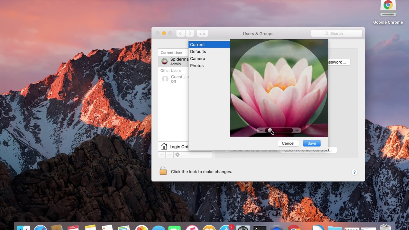This screenshot has width=409, height=230.
Task: Add a user with the plus button
Action: coord(162,155)
